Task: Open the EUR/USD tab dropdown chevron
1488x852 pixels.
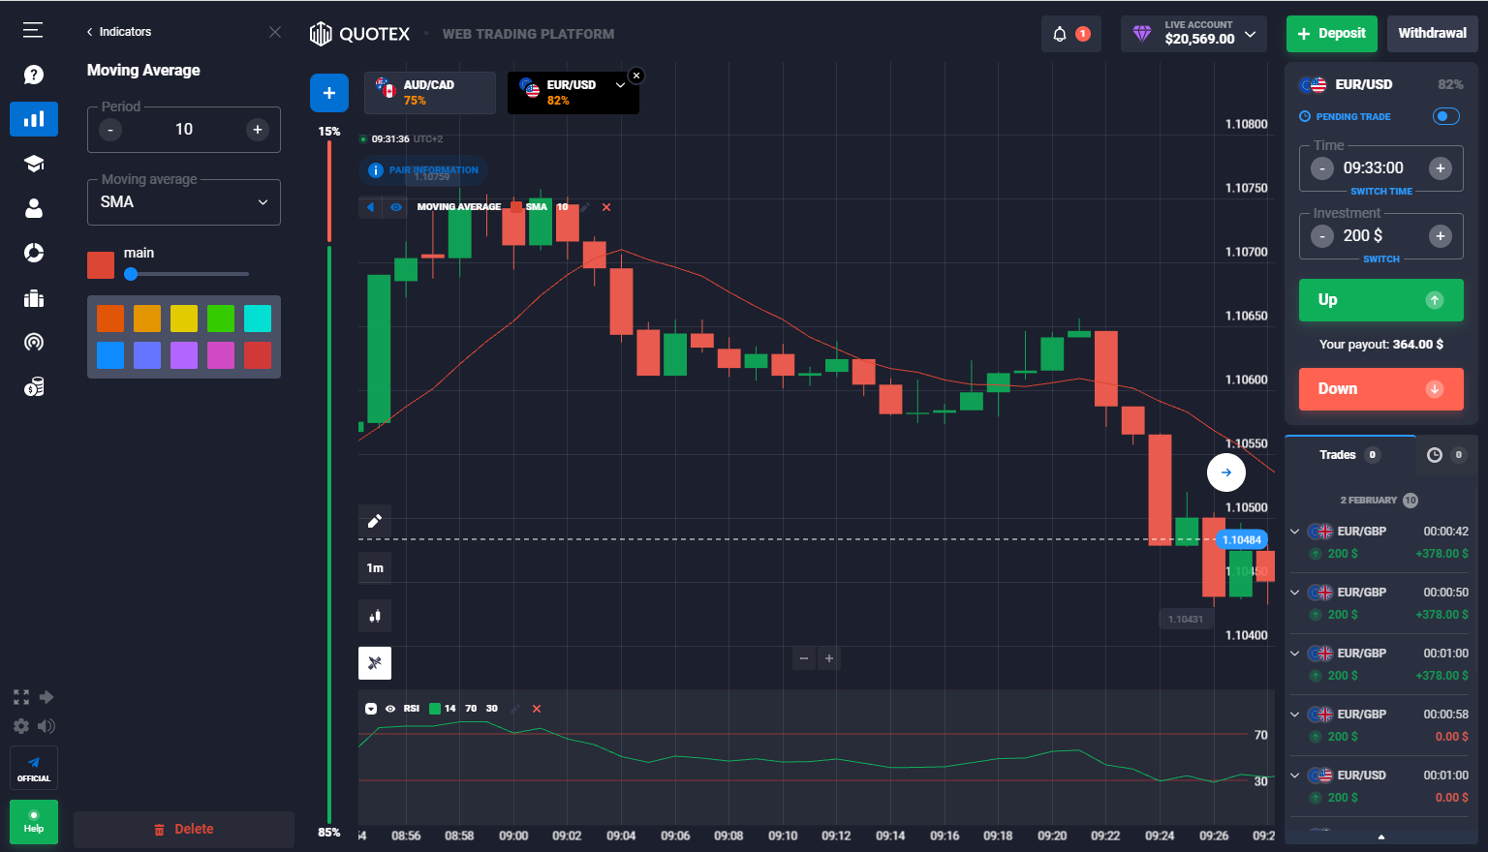Action: [621, 85]
